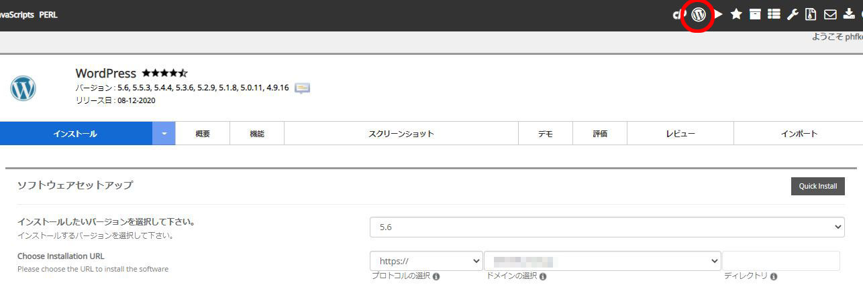Open the demos play-triangle icon
This screenshot has width=863, height=297.
tap(718, 14)
